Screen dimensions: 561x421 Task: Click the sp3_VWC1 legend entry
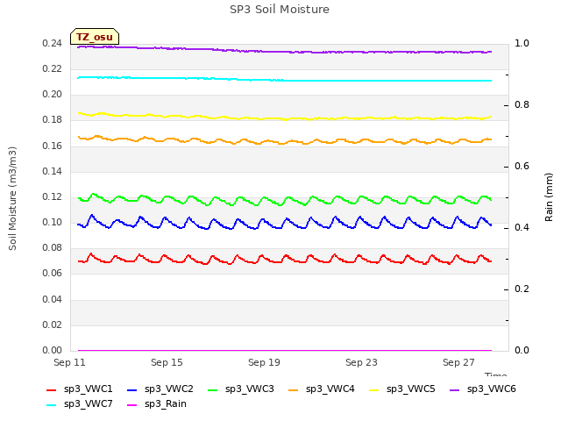pos(80,389)
